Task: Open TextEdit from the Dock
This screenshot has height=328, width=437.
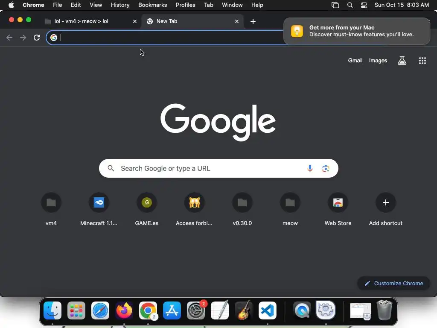Action: pos(220,310)
